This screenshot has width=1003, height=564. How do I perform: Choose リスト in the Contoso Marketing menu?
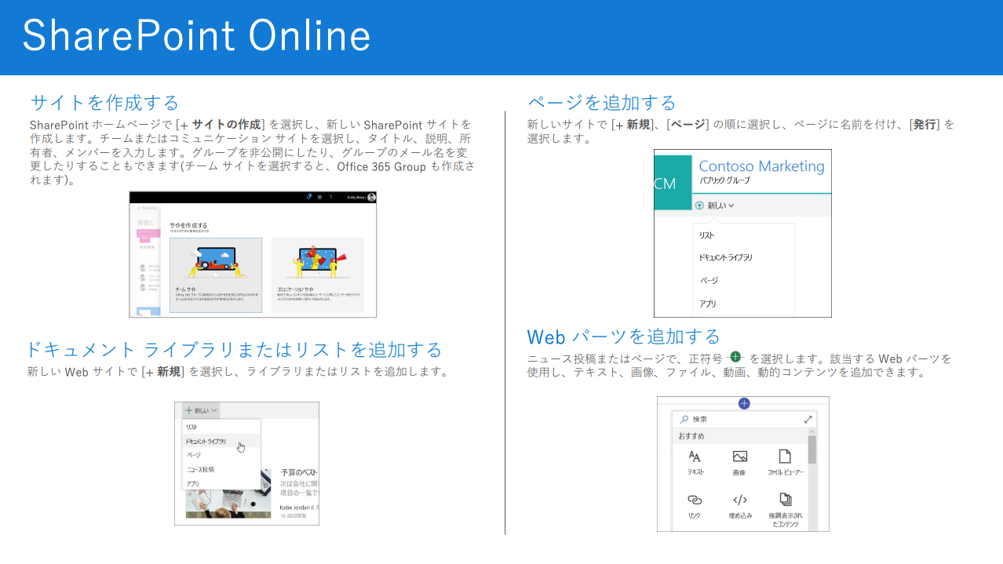point(706,235)
